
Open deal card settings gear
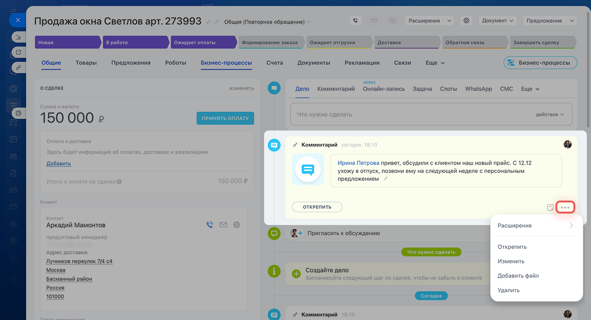click(x=466, y=21)
